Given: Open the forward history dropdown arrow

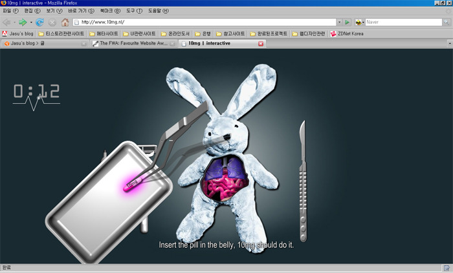Looking at the screenshot, I should click(x=31, y=22).
